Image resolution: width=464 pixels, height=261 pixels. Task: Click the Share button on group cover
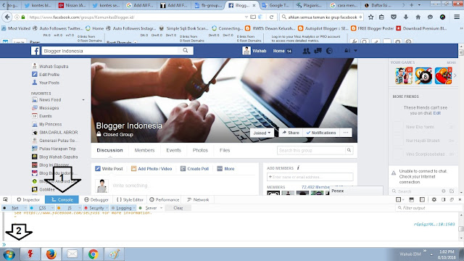[x=291, y=133]
